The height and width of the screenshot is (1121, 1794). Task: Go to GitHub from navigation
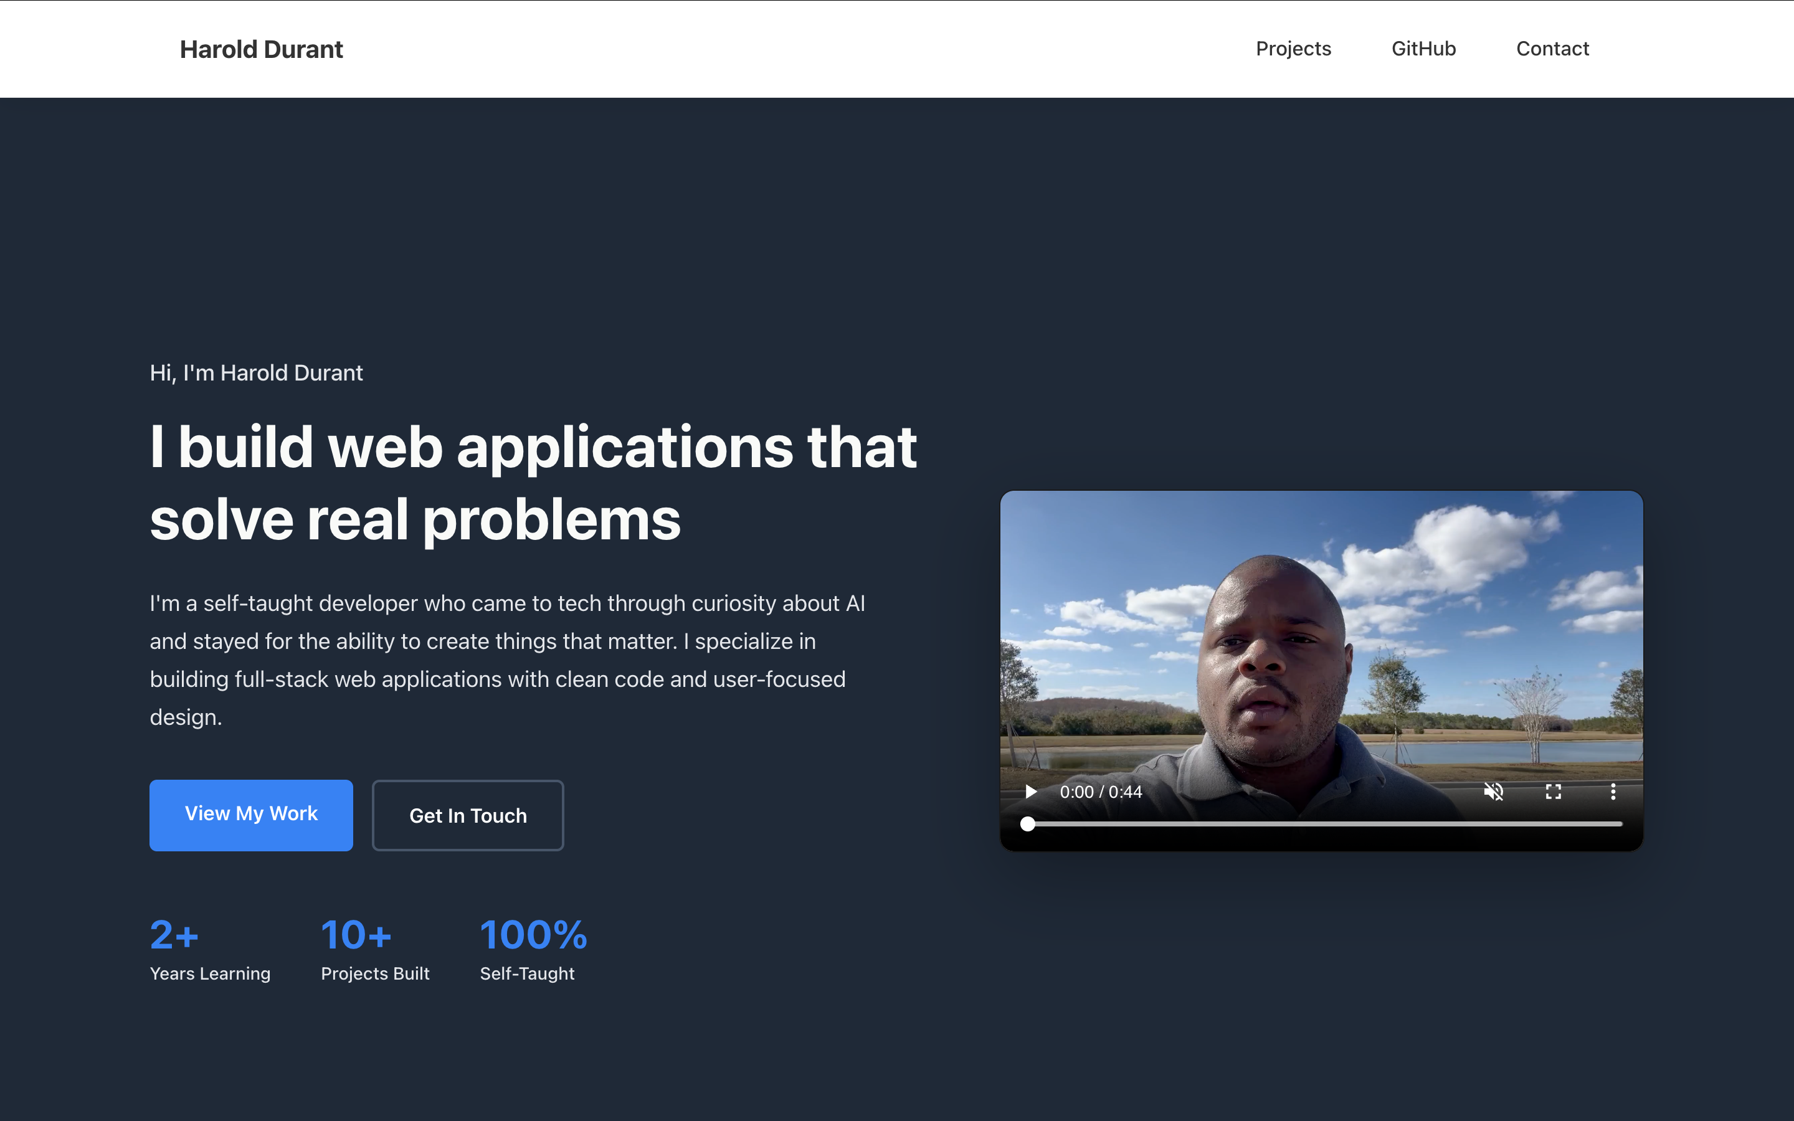point(1423,49)
